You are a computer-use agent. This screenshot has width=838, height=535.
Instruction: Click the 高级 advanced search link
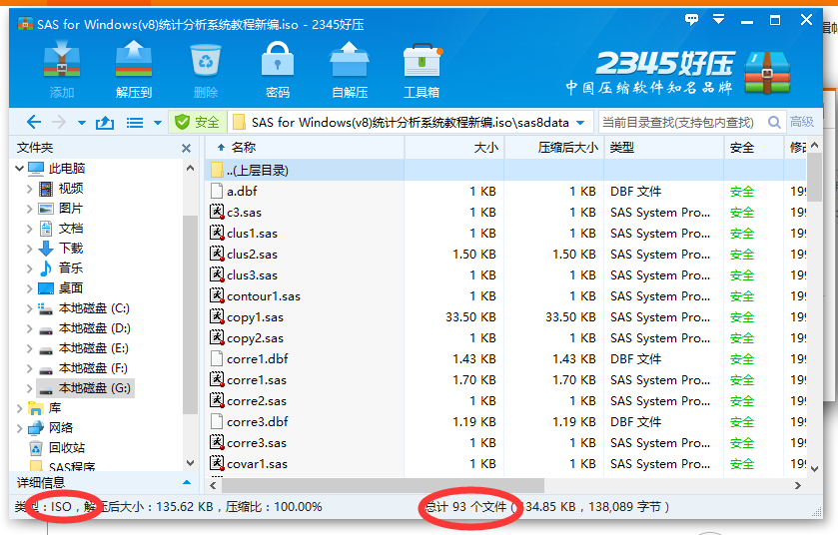point(802,122)
